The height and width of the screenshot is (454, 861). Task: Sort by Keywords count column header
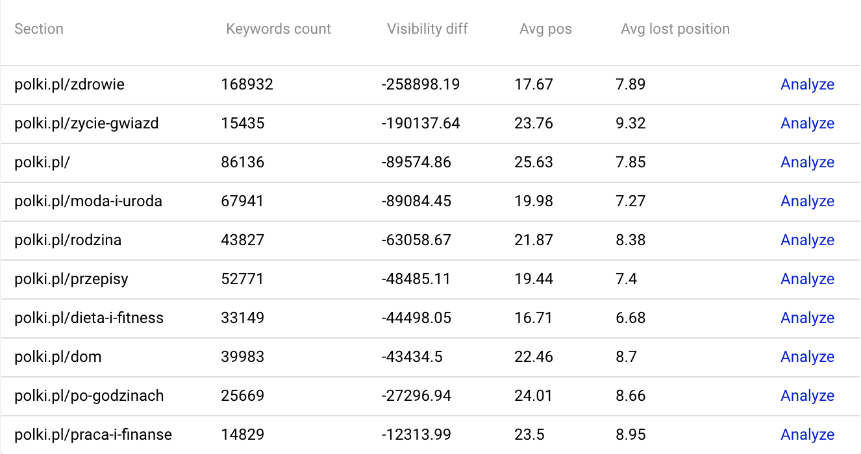279,29
